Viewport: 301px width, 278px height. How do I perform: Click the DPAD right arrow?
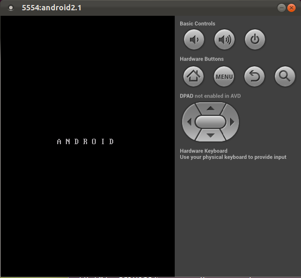pyautogui.click(x=232, y=122)
